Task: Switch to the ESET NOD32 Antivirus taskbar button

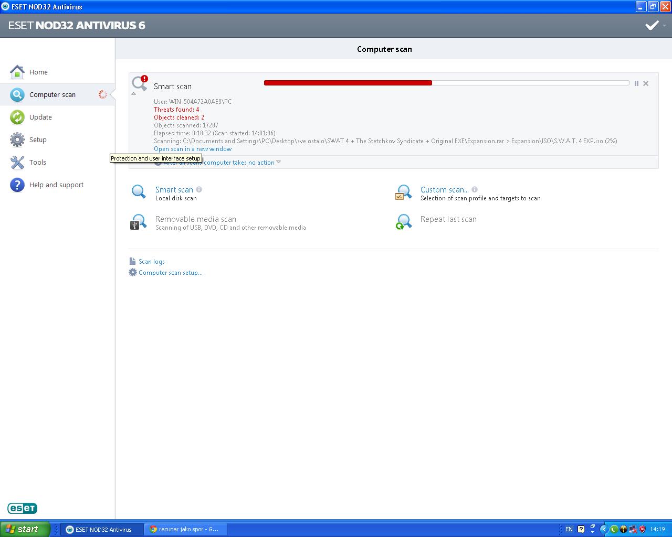Action: (102, 530)
